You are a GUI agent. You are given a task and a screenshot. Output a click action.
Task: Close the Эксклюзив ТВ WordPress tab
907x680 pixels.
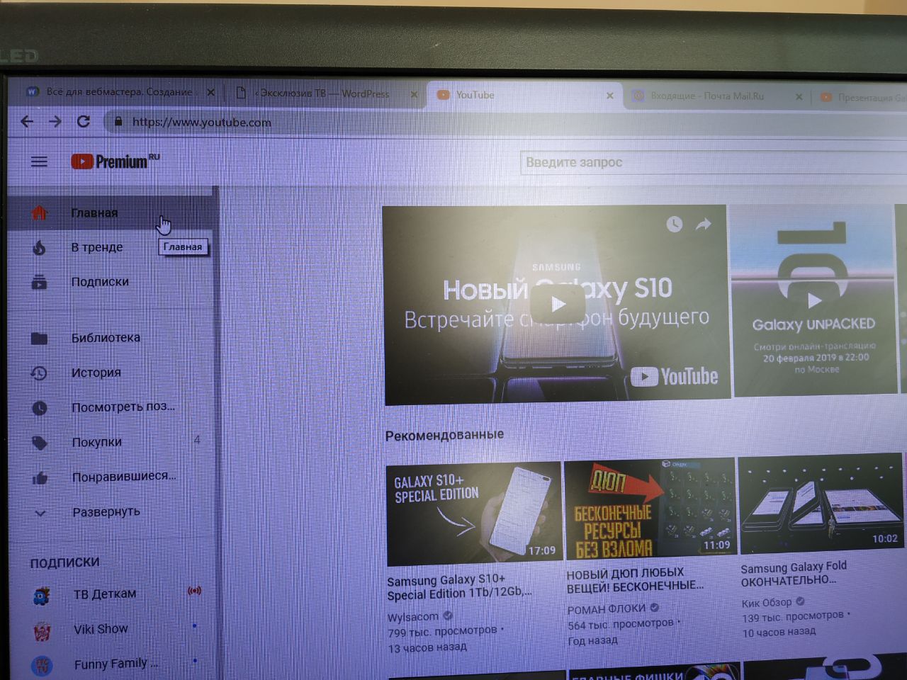click(x=415, y=93)
